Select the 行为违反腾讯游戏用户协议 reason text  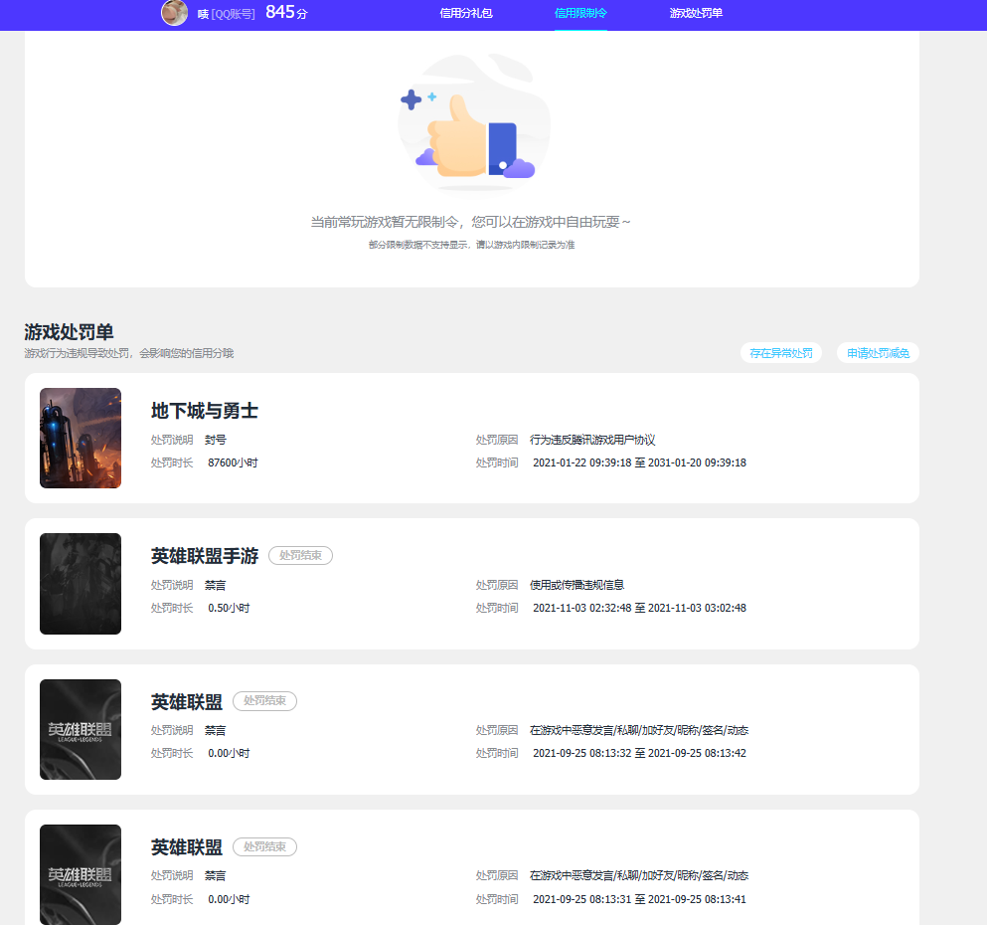click(x=592, y=441)
